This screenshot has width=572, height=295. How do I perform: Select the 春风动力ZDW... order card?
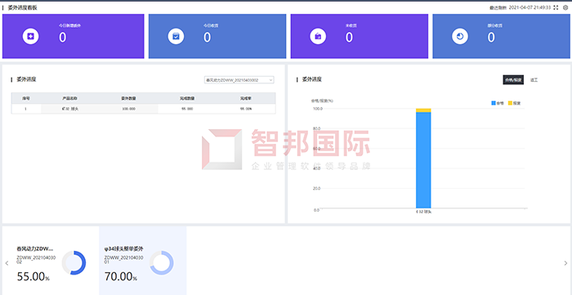[x=51, y=261]
